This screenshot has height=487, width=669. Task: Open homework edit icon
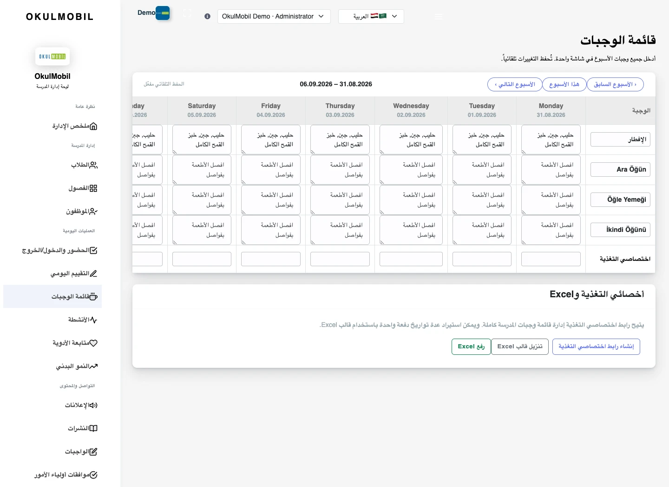coord(93,452)
